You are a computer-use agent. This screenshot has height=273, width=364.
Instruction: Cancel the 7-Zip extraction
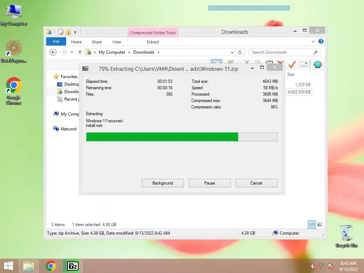point(257,183)
